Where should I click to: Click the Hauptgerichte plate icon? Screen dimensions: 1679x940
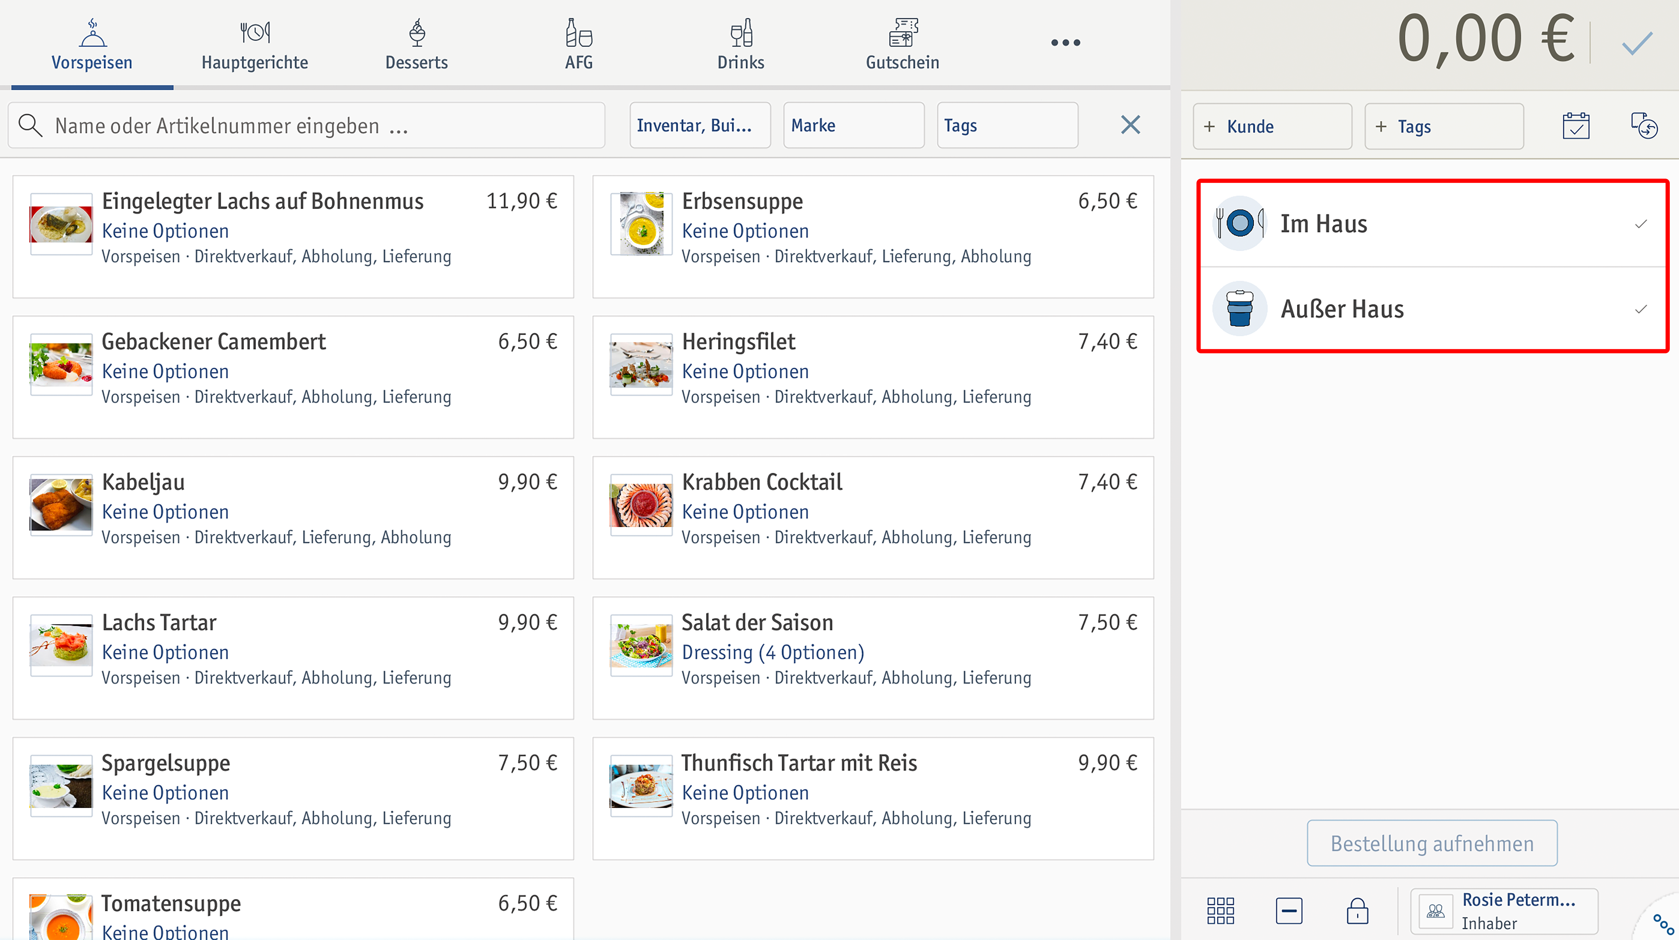pos(254,32)
